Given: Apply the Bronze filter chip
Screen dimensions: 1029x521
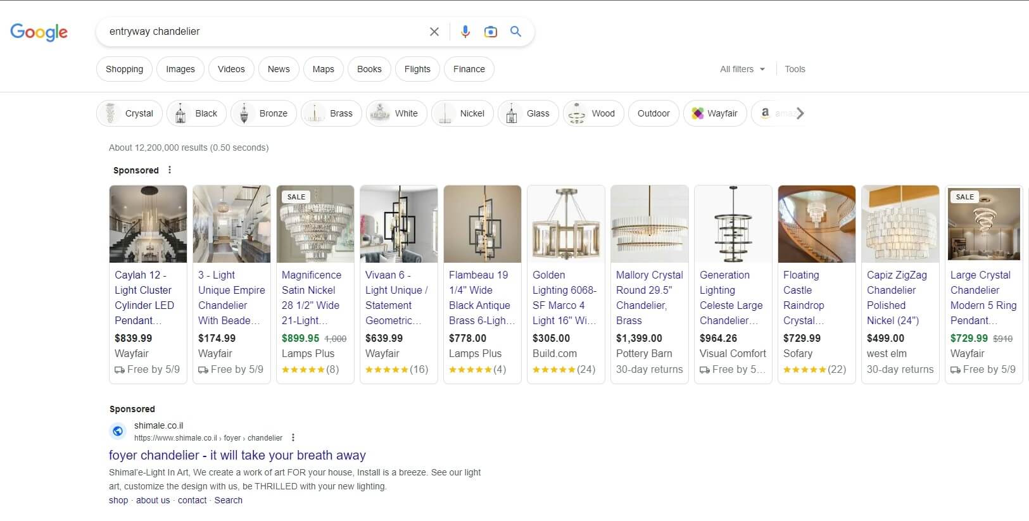Looking at the screenshot, I should (x=263, y=113).
